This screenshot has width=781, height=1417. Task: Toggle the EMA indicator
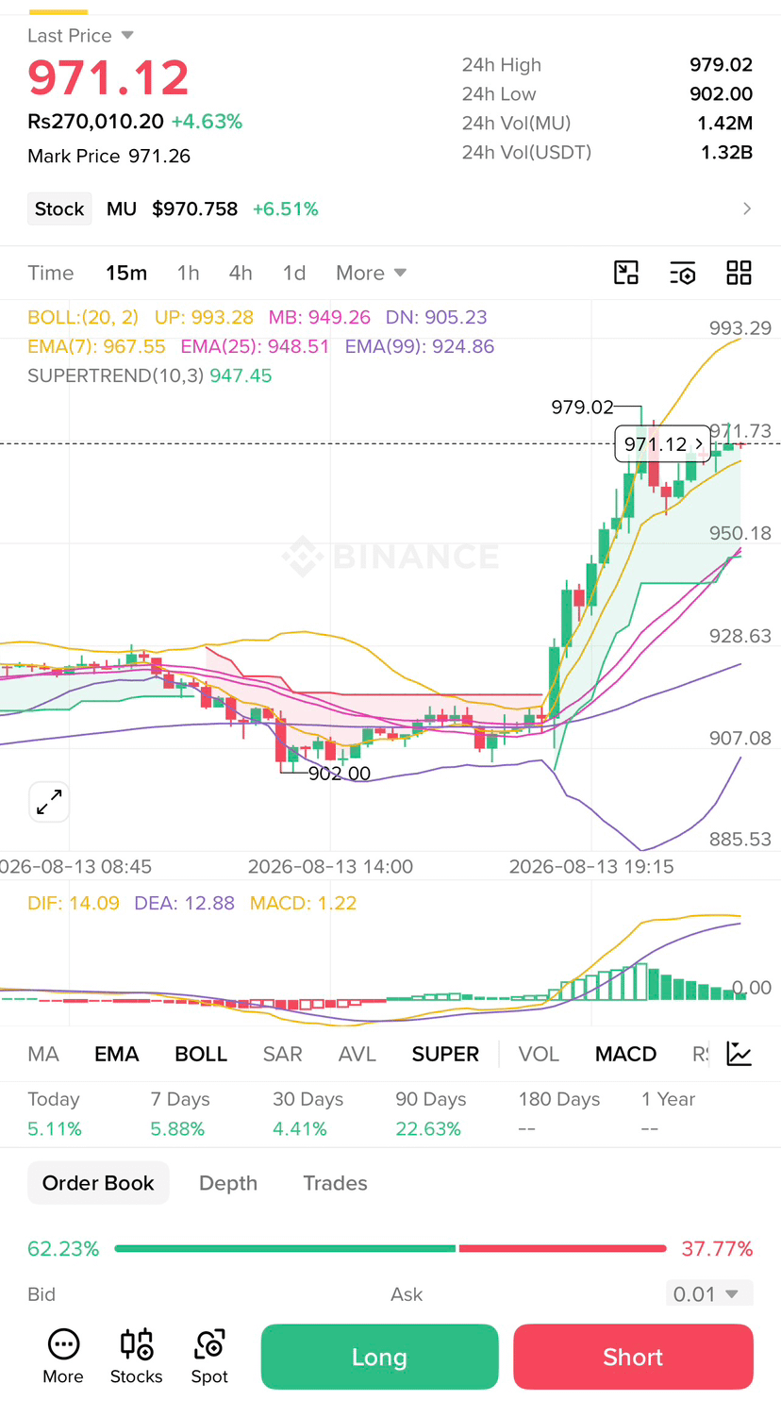(x=117, y=1054)
